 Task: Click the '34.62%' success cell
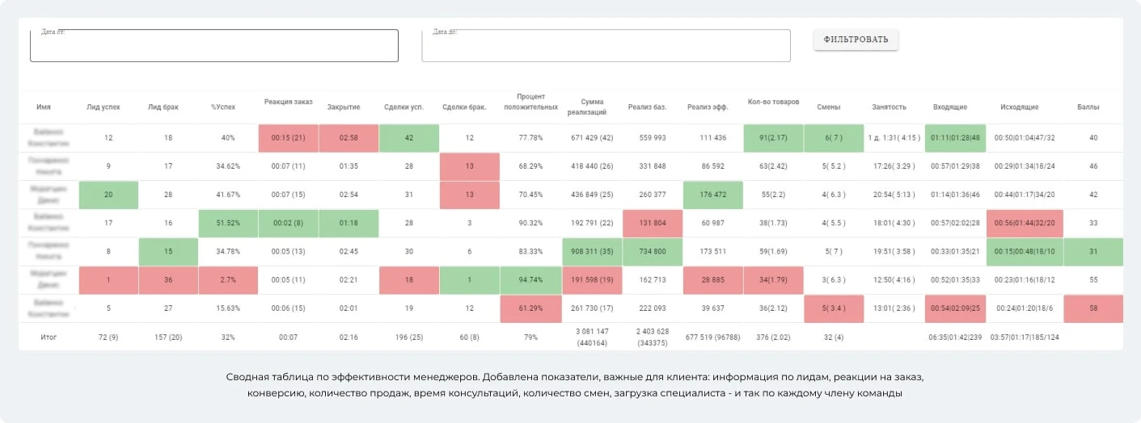pos(228,166)
